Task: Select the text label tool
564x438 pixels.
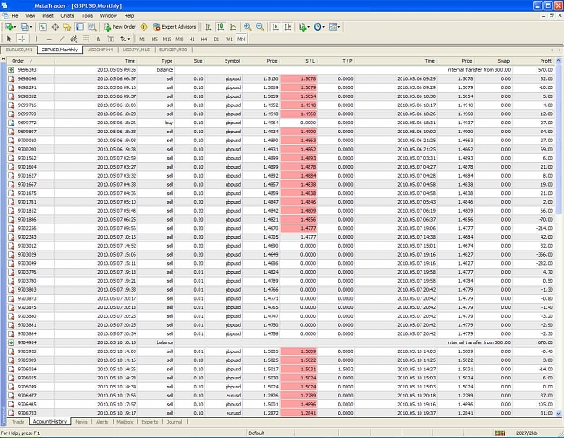Action: click(x=111, y=39)
